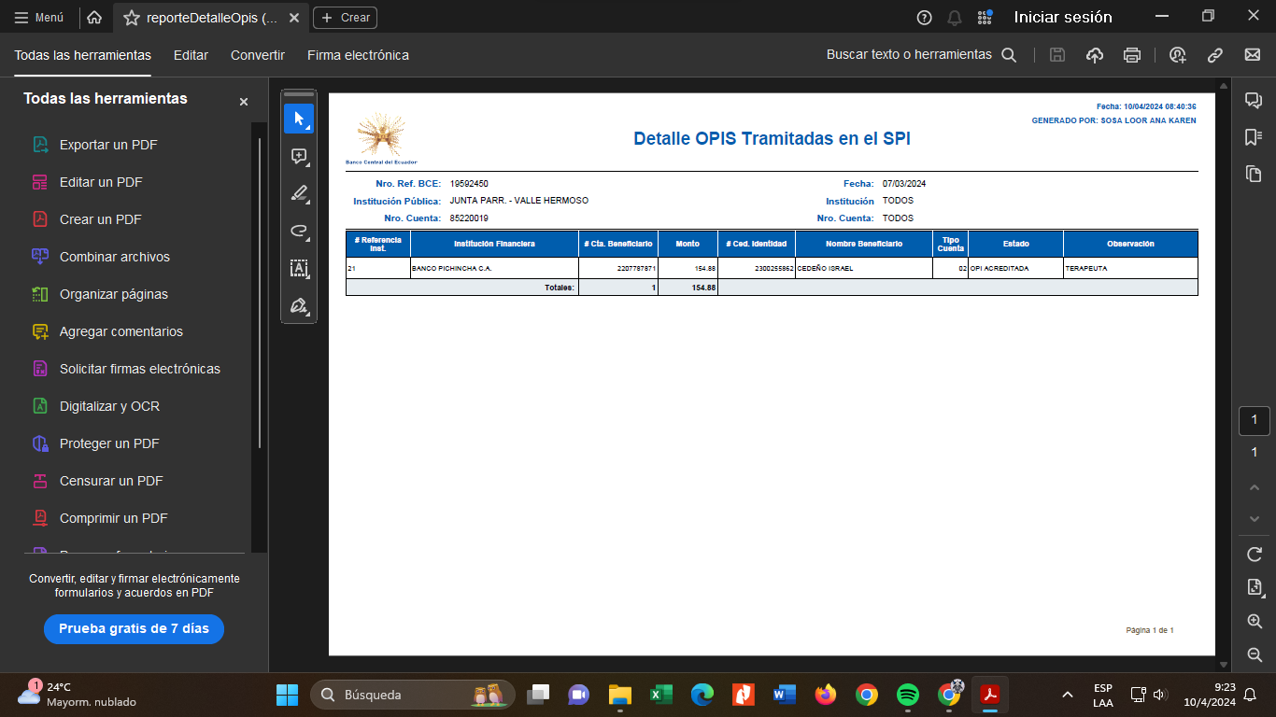Zoom out on the PDF page
Viewport: 1276px width, 717px height.
tap(1255, 654)
